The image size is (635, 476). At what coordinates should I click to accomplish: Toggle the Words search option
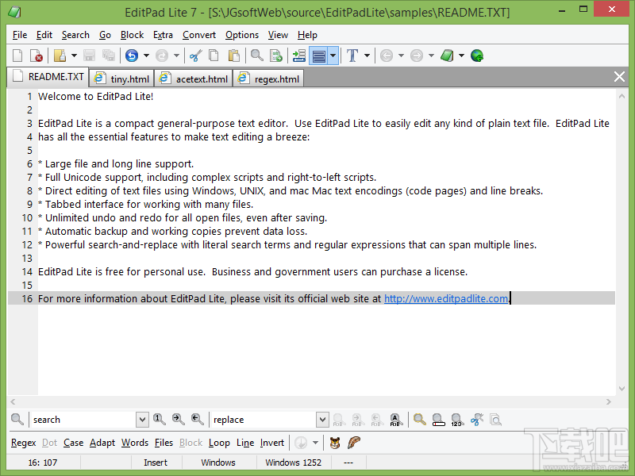135,443
